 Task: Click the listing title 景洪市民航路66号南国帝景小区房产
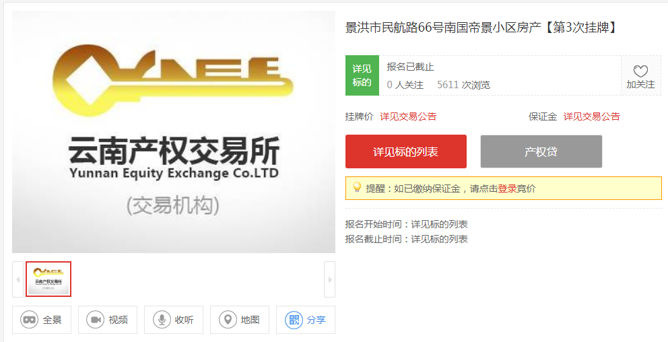[443, 28]
